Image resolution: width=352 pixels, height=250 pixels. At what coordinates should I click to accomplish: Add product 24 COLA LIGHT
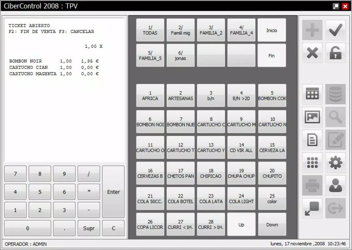pyautogui.click(x=241, y=198)
